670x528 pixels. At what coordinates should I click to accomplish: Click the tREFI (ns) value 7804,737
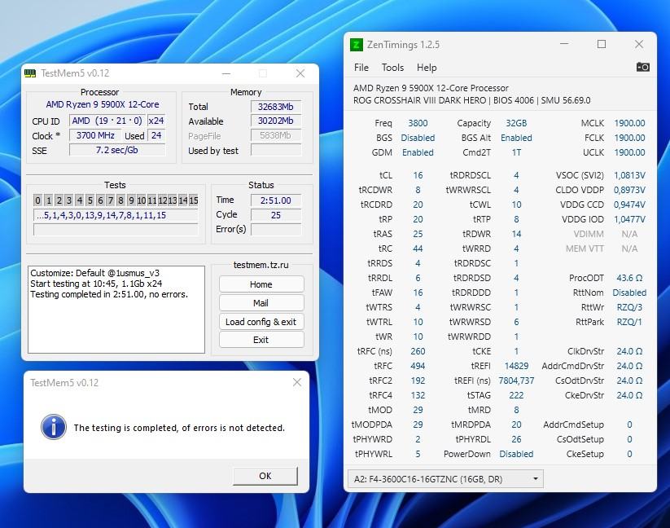516,381
